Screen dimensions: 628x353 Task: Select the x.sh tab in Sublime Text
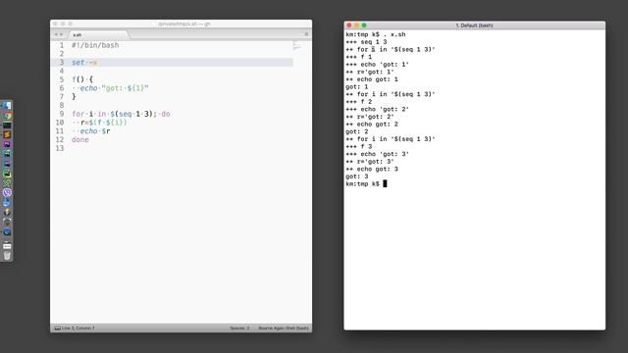(98, 35)
